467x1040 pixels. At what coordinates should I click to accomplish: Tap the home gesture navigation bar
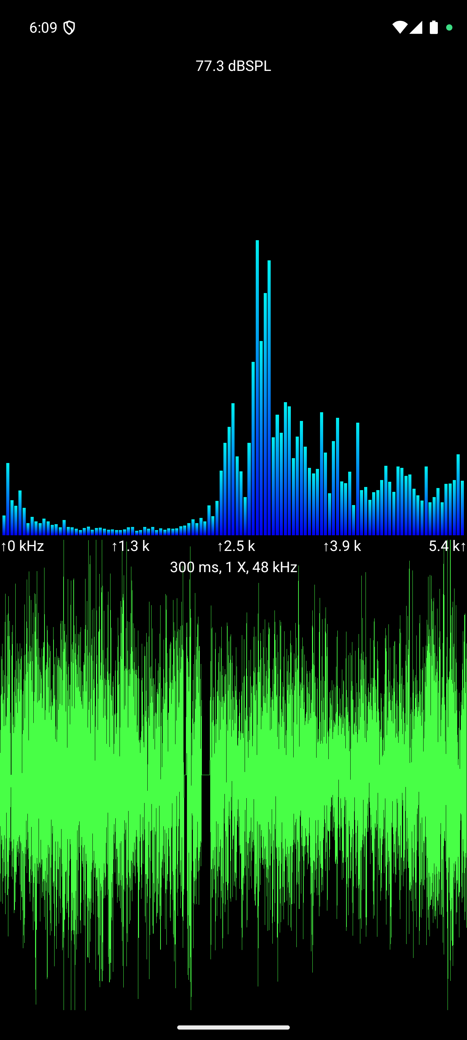(233, 1027)
